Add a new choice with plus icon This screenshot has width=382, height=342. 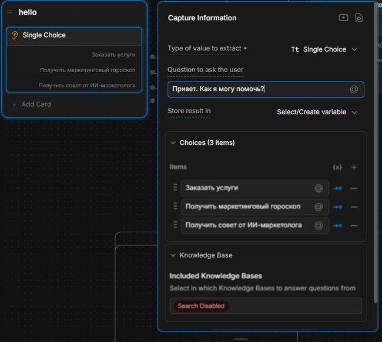click(354, 167)
